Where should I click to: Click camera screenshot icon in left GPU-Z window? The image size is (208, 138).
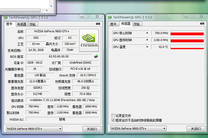pyautogui.click(x=98, y=24)
